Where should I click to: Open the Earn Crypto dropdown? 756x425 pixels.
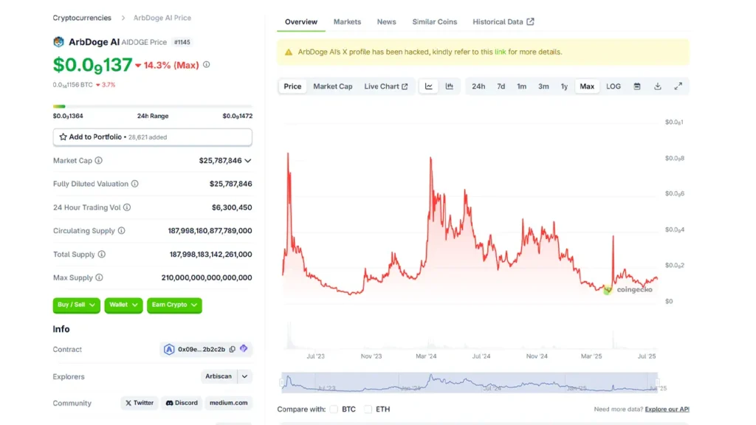[x=174, y=305]
